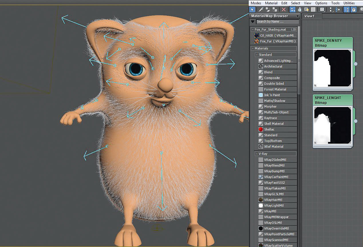Select Architectural material
Viewport: 363px width, 247px height.
(277, 66)
